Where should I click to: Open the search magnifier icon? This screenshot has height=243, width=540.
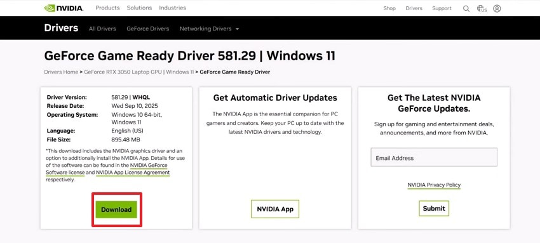pos(466,9)
